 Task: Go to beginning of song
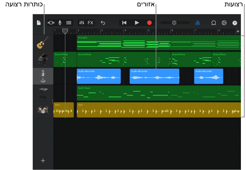pos(124,23)
